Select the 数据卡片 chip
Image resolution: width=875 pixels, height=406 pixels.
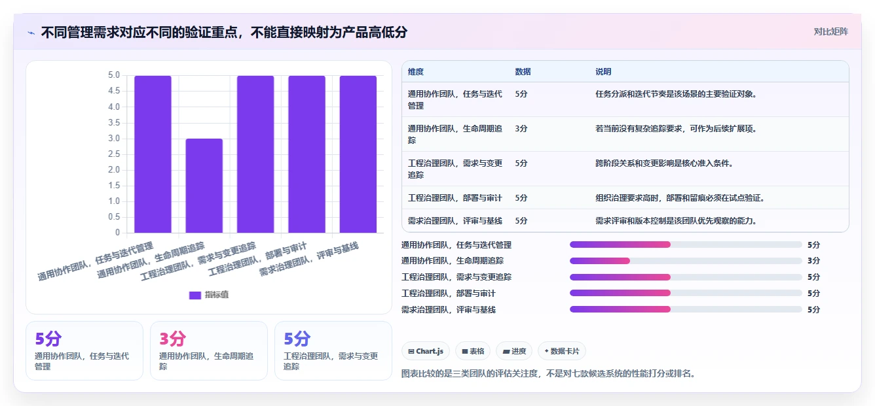562,351
